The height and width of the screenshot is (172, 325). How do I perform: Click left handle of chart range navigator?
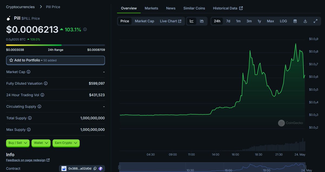[119, 167]
